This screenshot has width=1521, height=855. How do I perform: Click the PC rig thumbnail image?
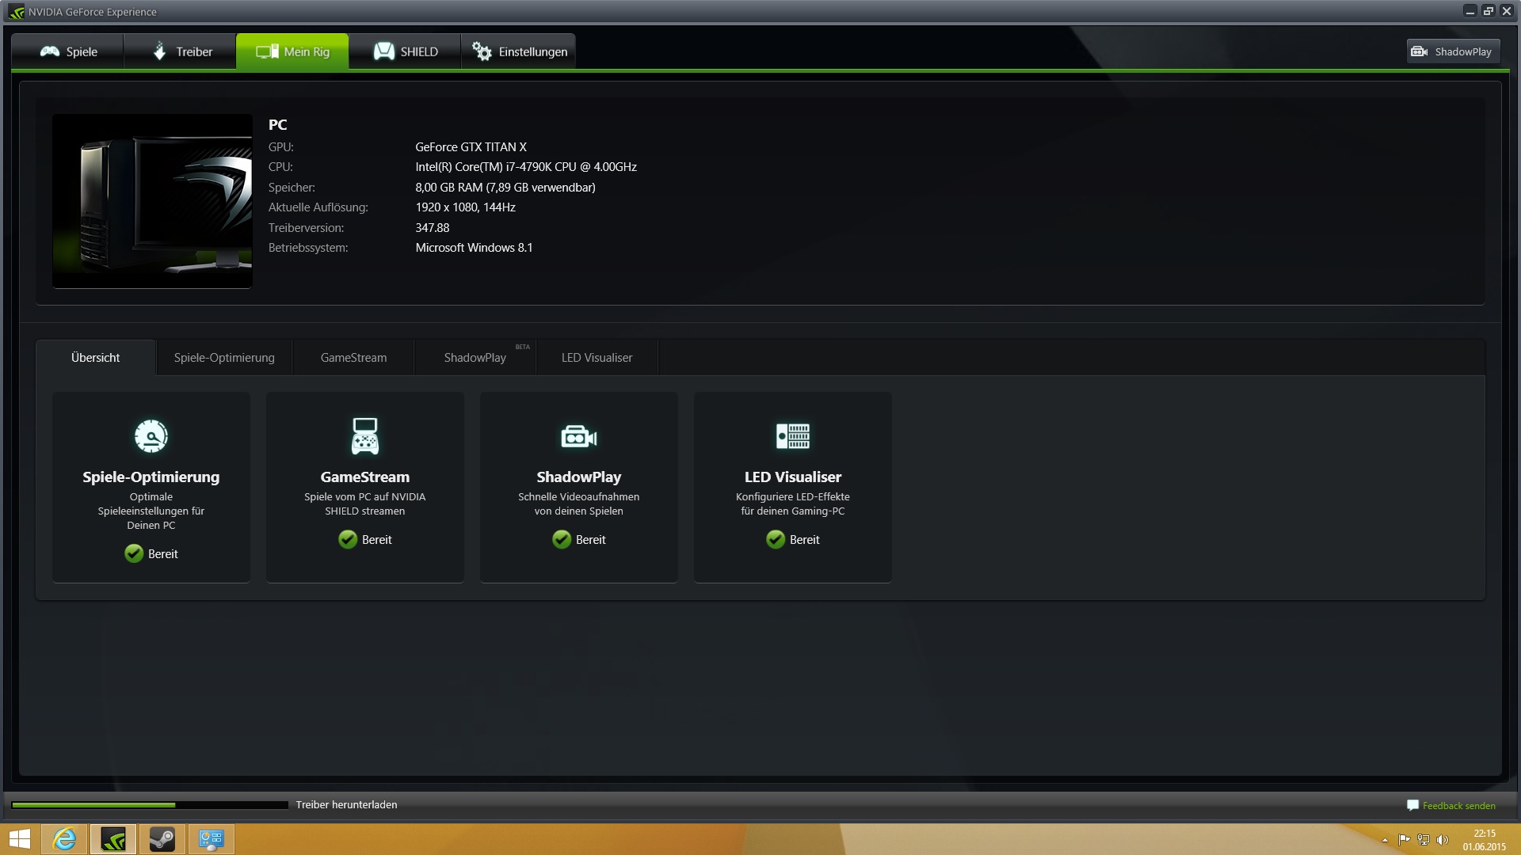pyautogui.click(x=152, y=201)
